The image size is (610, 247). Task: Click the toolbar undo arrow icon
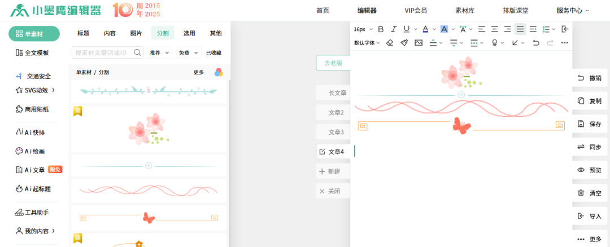pyautogui.click(x=535, y=43)
